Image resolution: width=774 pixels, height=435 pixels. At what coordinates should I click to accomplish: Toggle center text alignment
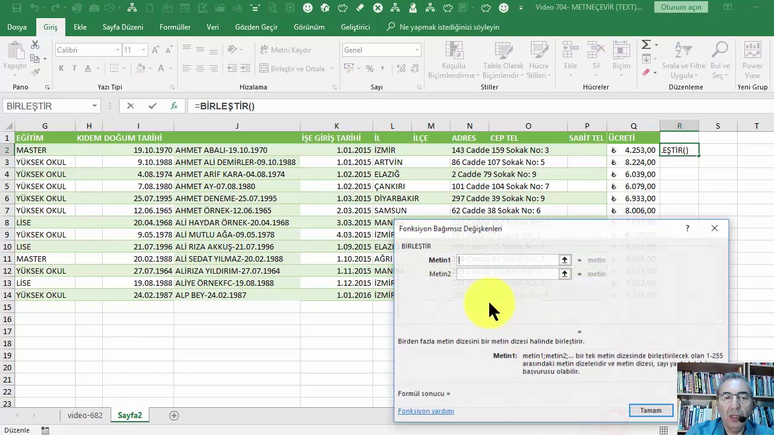[x=200, y=69]
